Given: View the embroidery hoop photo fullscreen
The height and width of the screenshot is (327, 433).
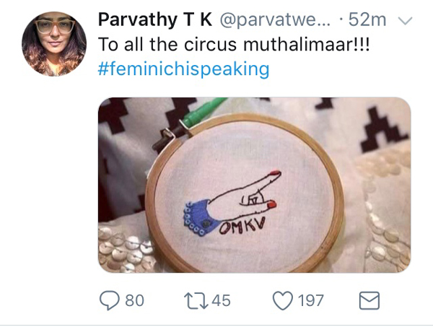Looking at the screenshot, I should 254,184.
